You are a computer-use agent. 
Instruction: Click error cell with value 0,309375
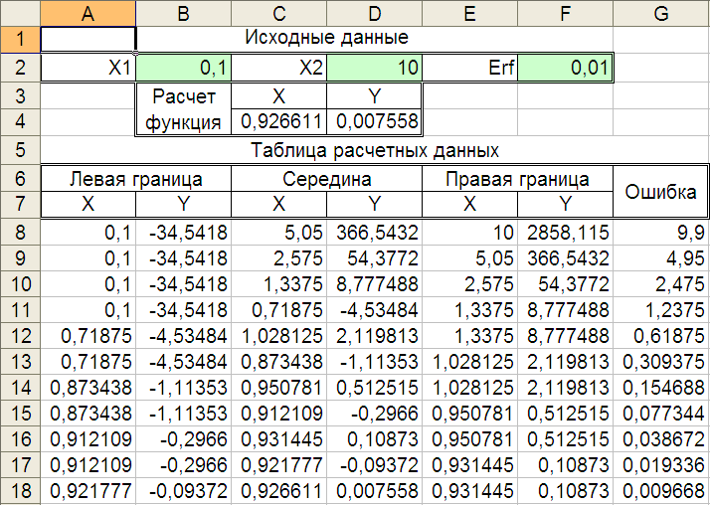(x=661, y=361)
